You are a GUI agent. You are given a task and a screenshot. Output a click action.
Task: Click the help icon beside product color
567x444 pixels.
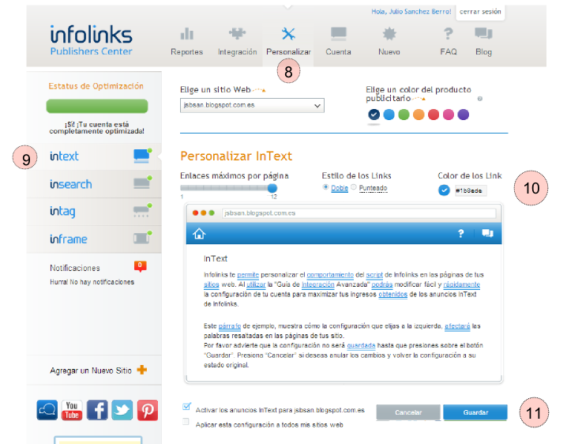tap(480, 99)
